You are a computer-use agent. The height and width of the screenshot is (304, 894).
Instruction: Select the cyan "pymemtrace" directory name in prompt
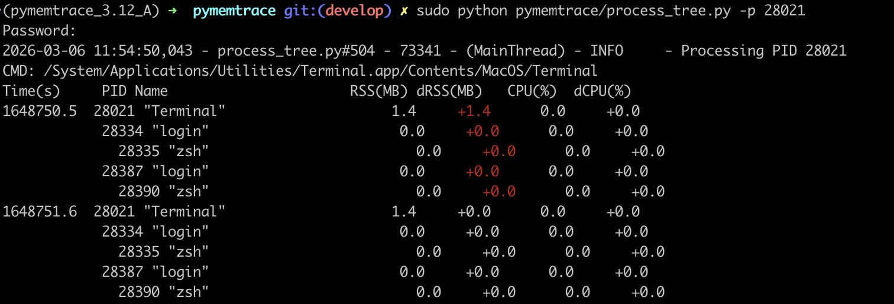point(234,11)
